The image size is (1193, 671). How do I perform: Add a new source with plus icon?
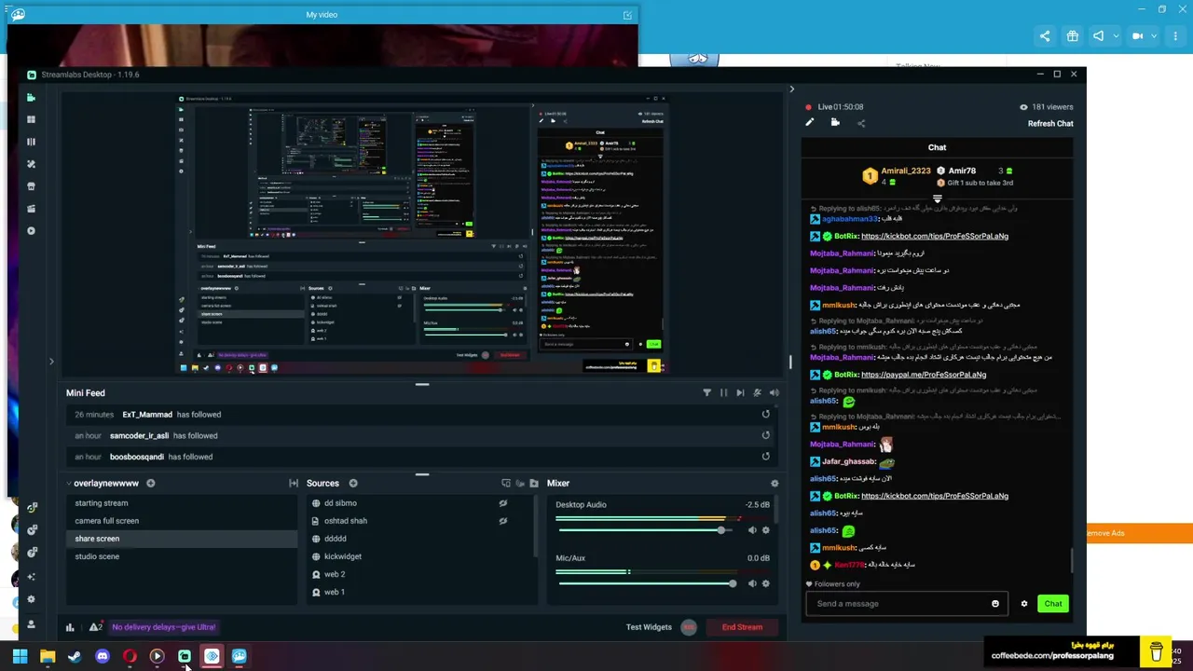coord(353,484)
